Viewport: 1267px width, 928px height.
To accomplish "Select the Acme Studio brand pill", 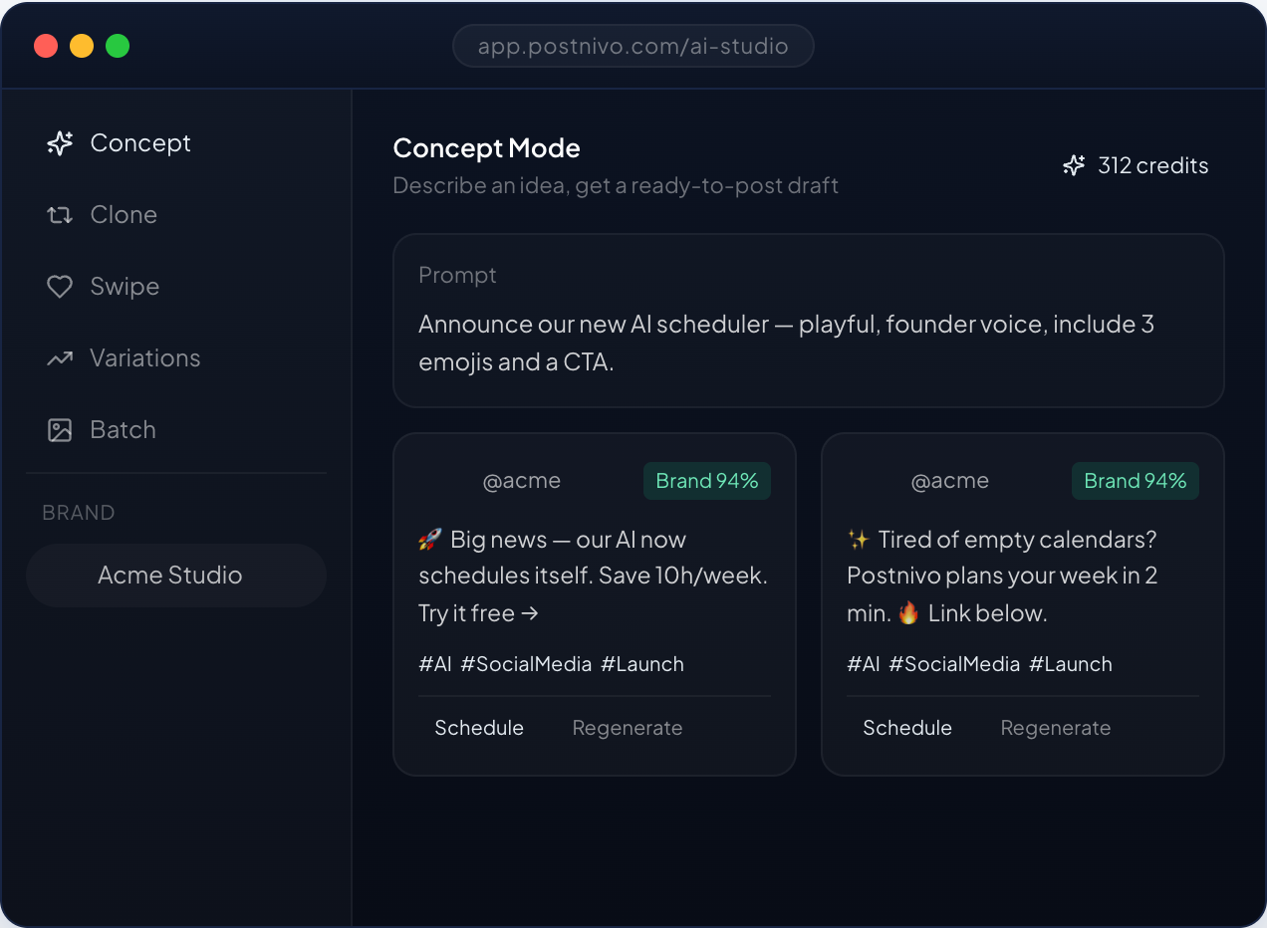I will coord(176,576).
